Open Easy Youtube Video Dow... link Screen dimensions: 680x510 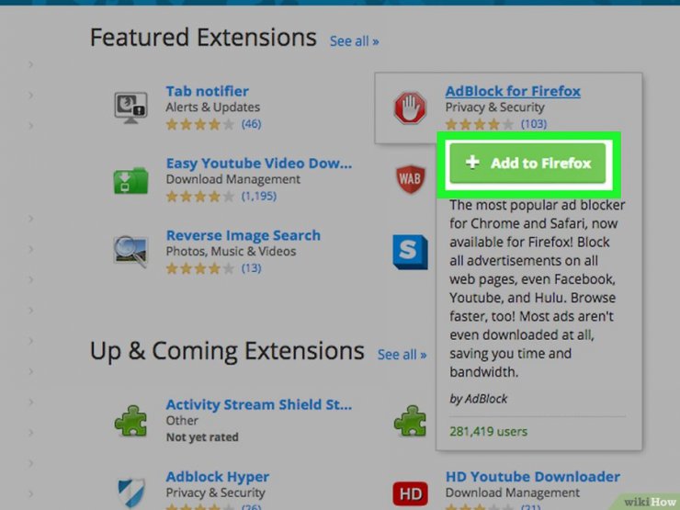[x=259, y=164]
